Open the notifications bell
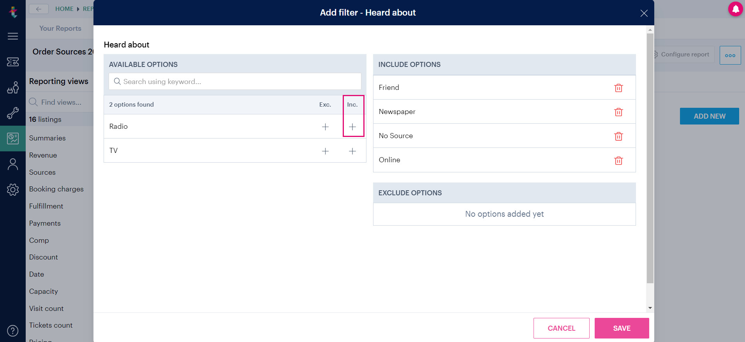 point(736,9)
